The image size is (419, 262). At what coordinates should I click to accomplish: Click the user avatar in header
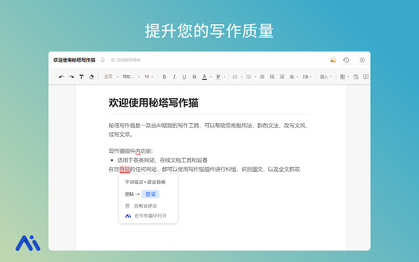(x=333, y=60)
